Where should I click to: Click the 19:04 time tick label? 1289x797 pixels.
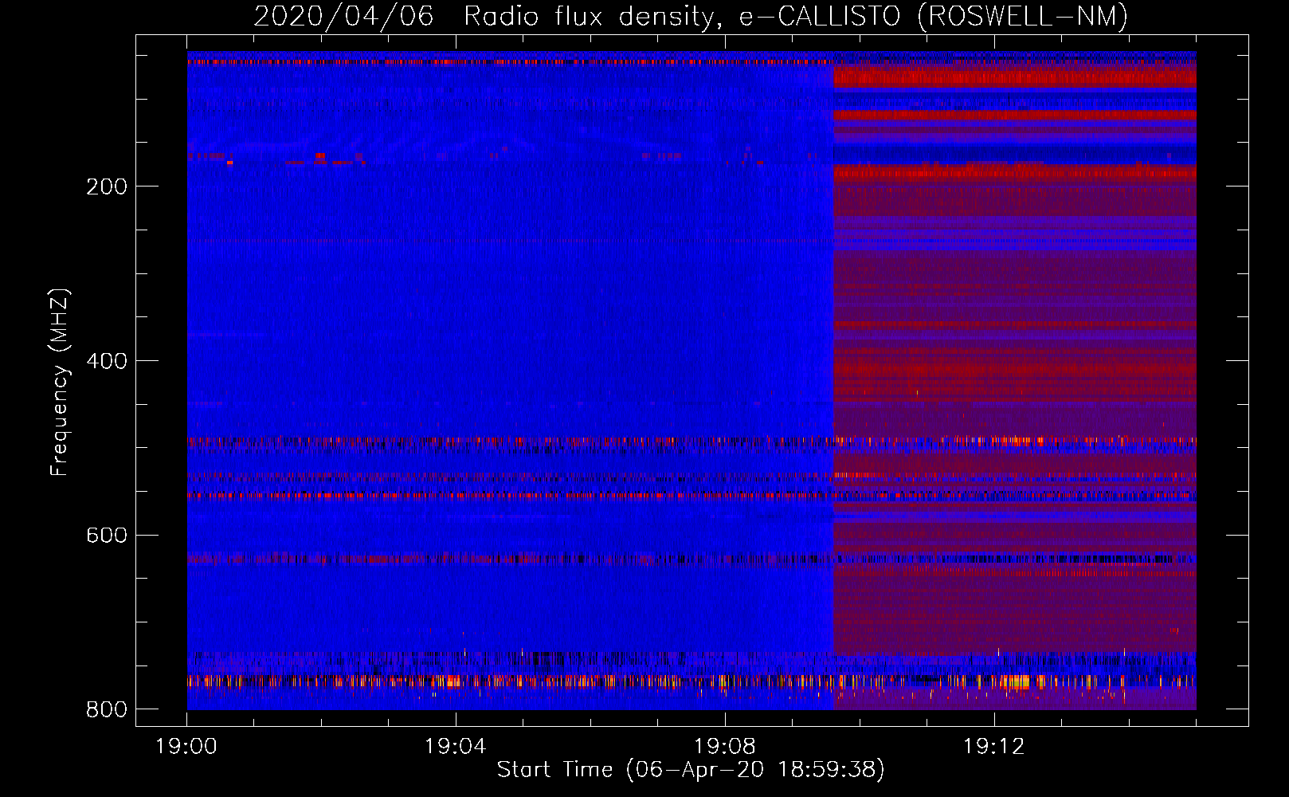coord(455,747)
